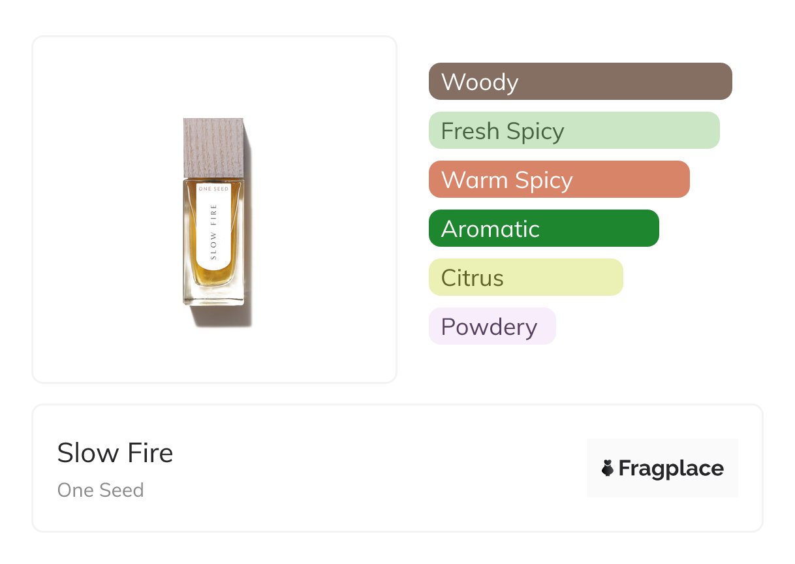Select the Fresh Spicy accord bar
The width and height of the screenshot is (795, 564).
[574, 131]
